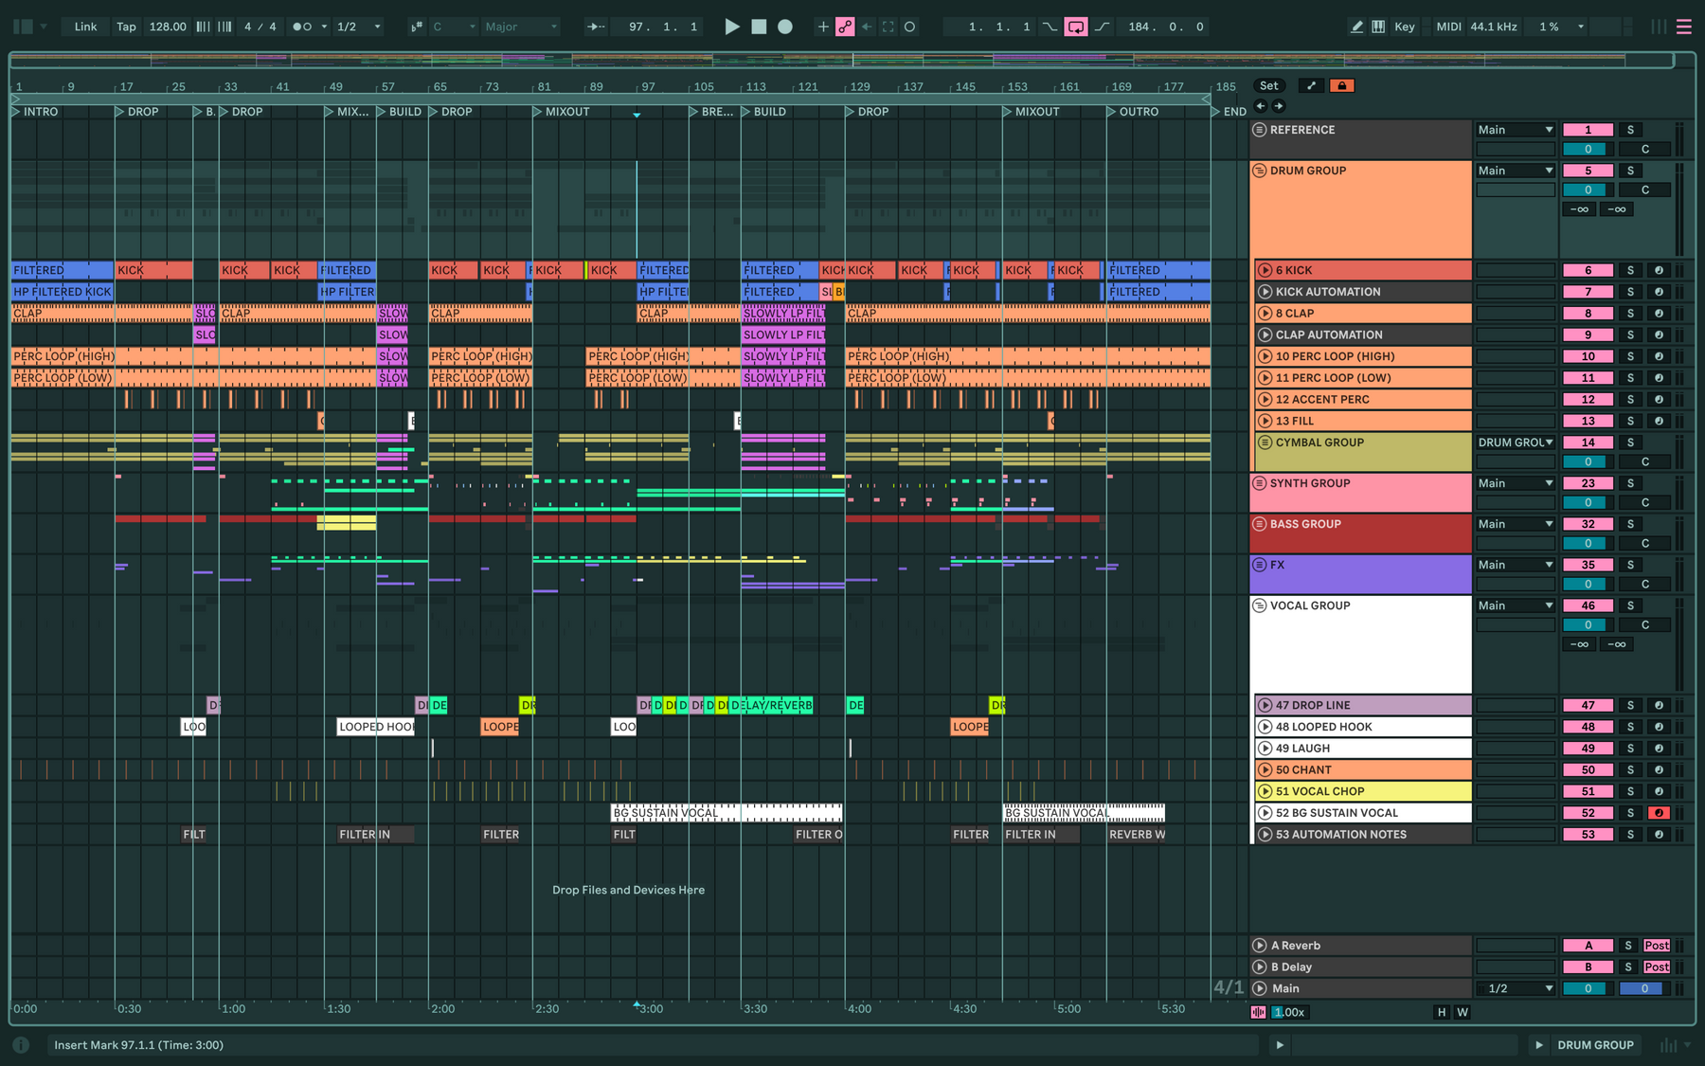1705x1066 pixels.
Task: Toggle the Arrangement Loop switch
Action: (x=1076, y=27)
